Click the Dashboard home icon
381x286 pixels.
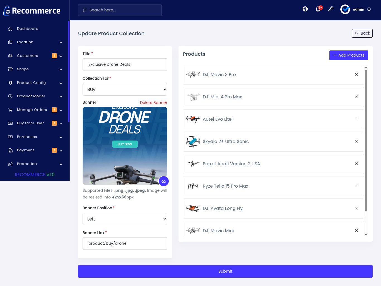coord(10,29)
